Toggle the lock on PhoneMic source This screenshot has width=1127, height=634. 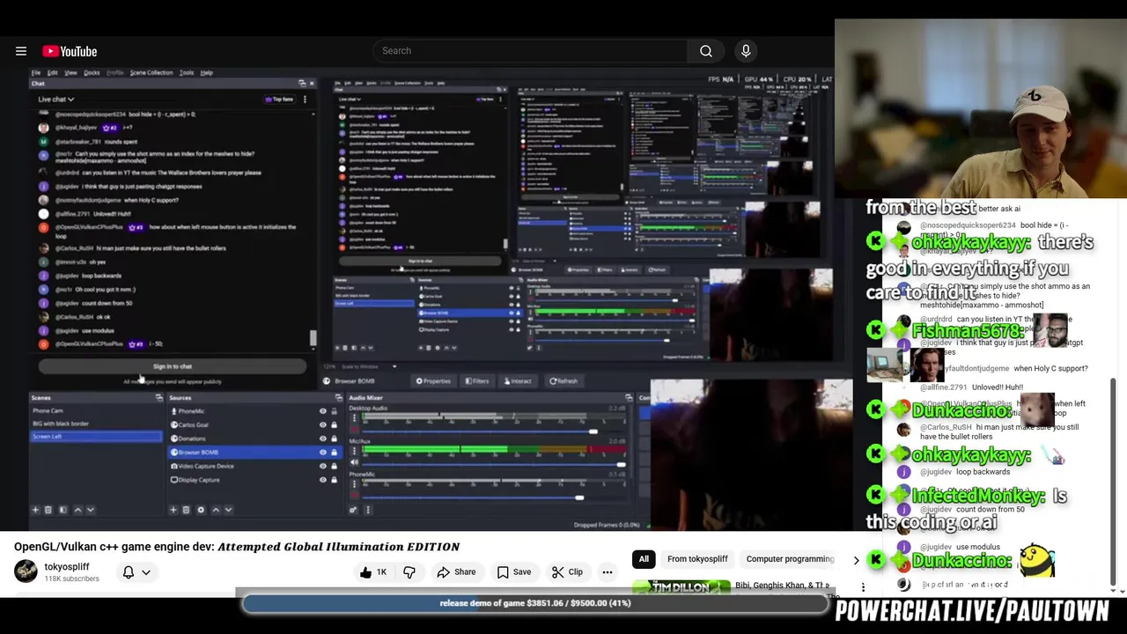point(334,411)
